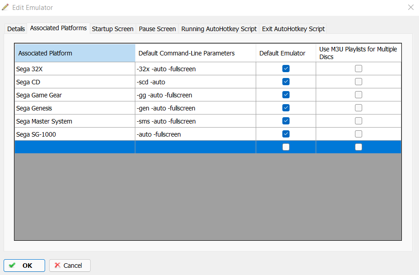The width and height of the screenshot is (419, 275).
Task: Click the "-sms -auto -fullscreen" parameters cell
Action: [196, 121]
